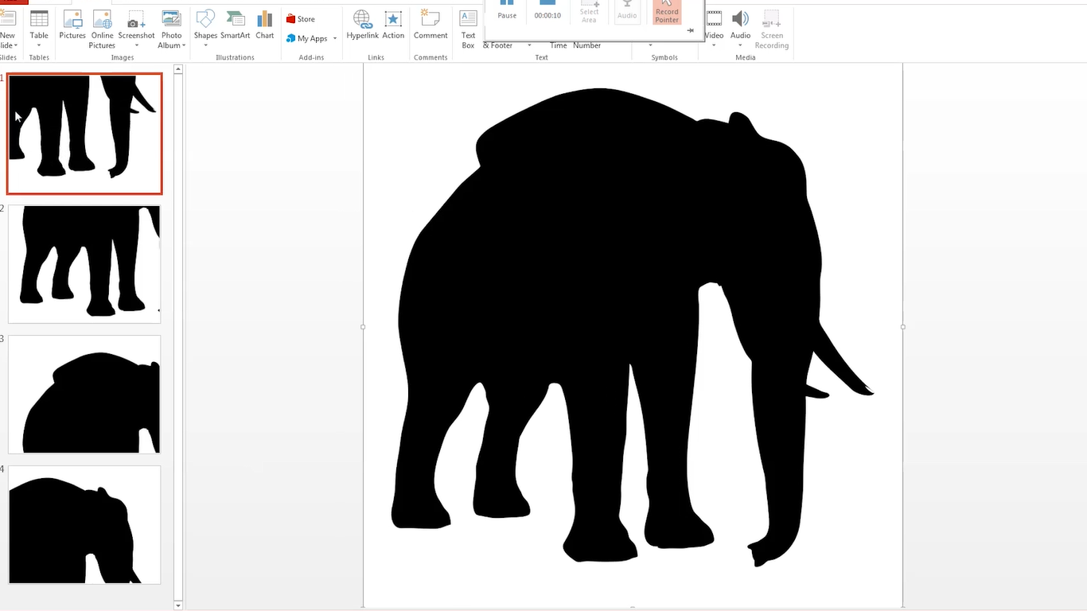Expand the Photo Album dropdown arrow
Screen dimensions: 1087x611
tap(184, 46)
